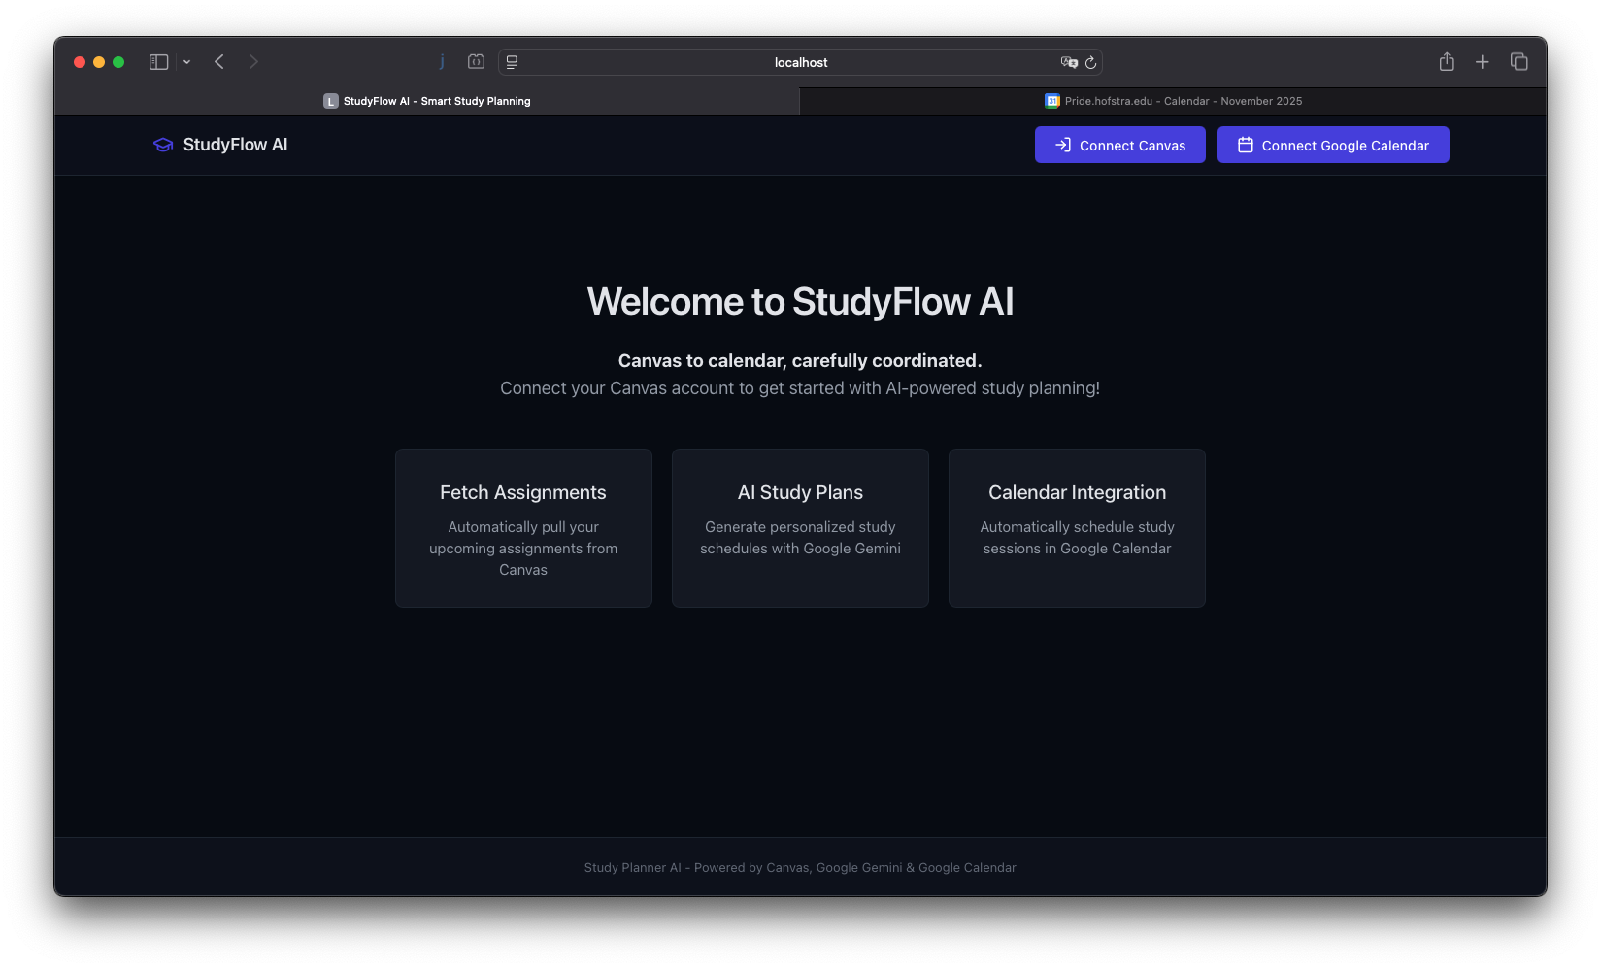Go forward to the next page
The image size is (1601, 968).
[253, 62]
